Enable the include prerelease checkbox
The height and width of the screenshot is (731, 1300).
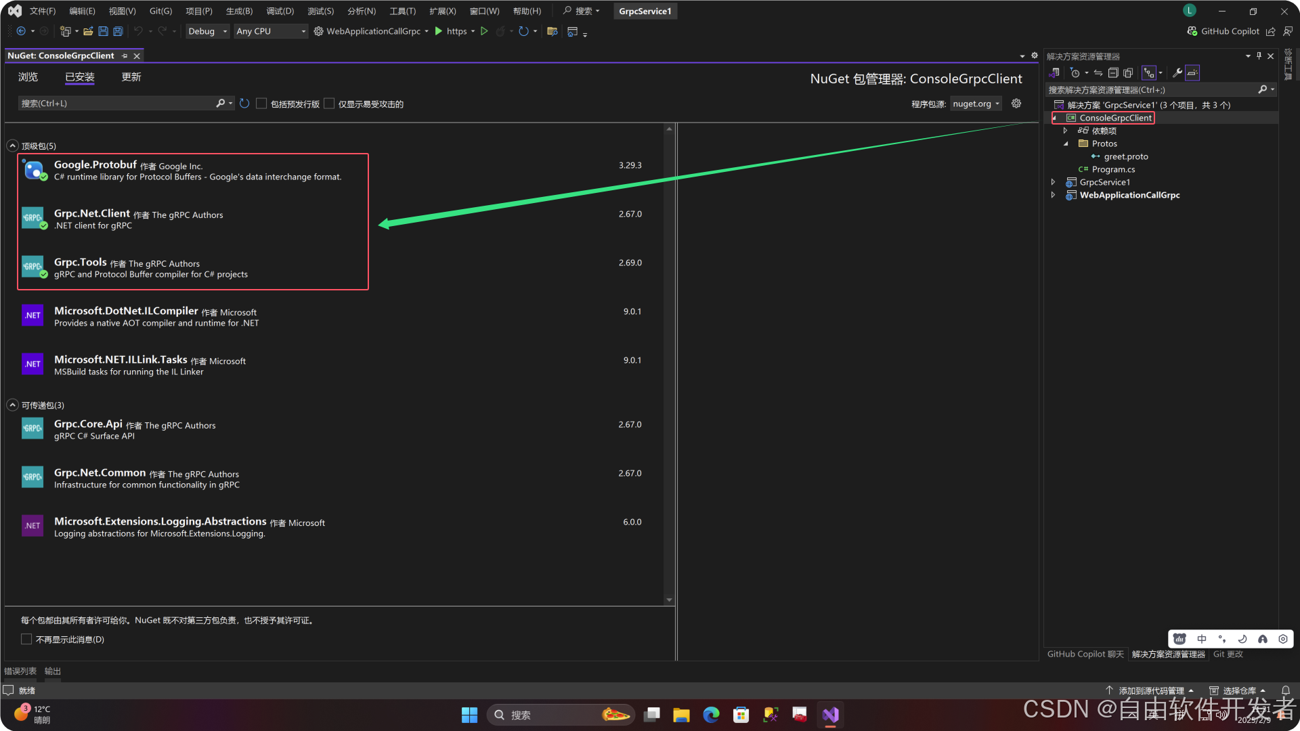[261, 104]
